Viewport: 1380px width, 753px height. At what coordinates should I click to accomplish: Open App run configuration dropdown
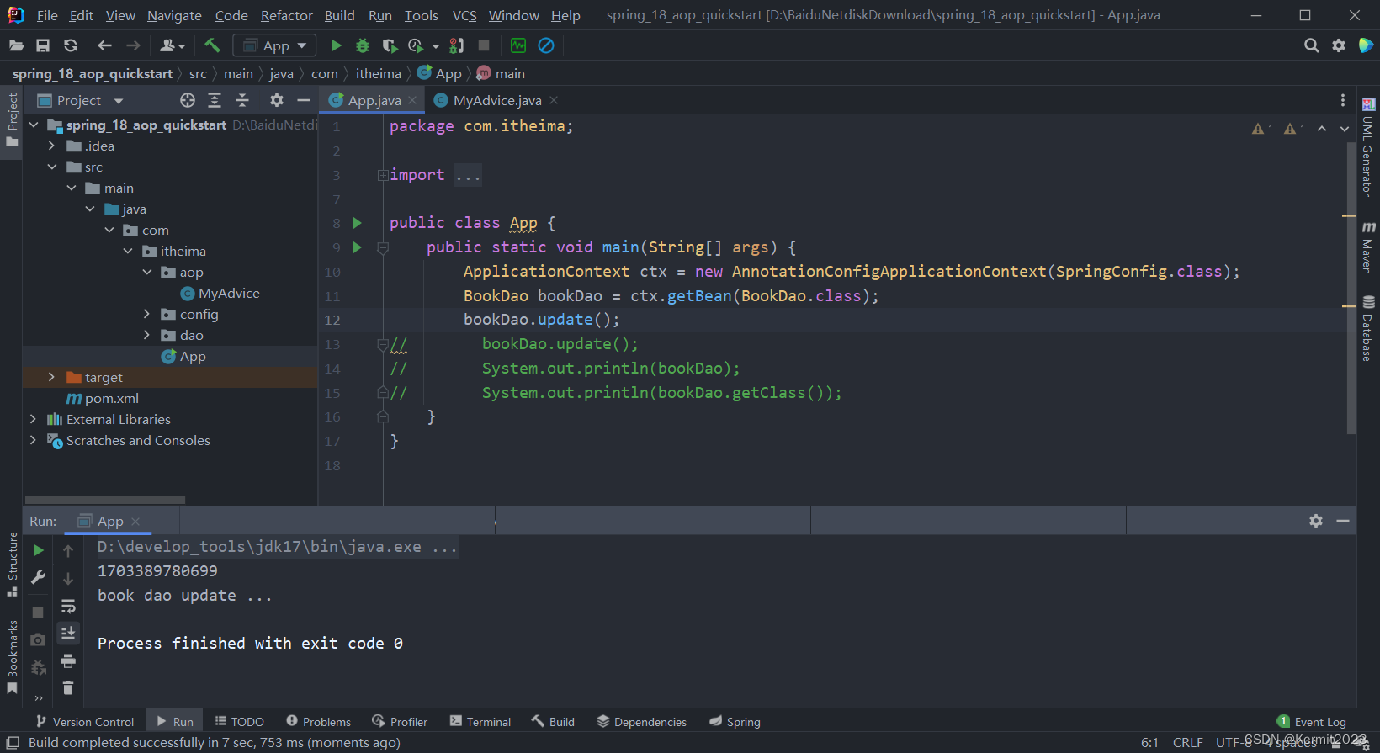(275, 45)
